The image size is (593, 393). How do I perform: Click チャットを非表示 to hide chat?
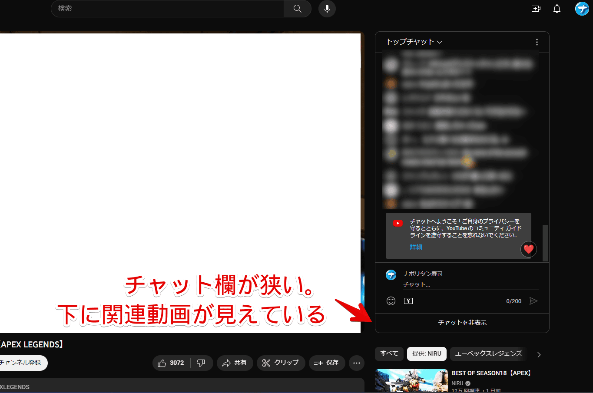pyautogui.click(x=462, y=323)
